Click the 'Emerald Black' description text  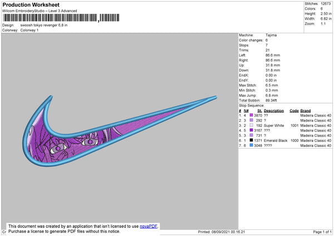point(276,141)
